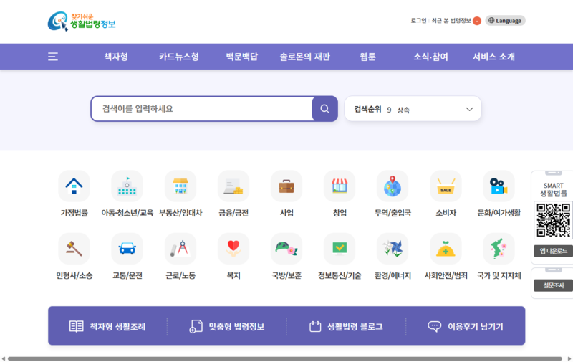Focus the 검색어를 입력하세요 search field
The image size is (573, 362).
click(x=202, y=109)
